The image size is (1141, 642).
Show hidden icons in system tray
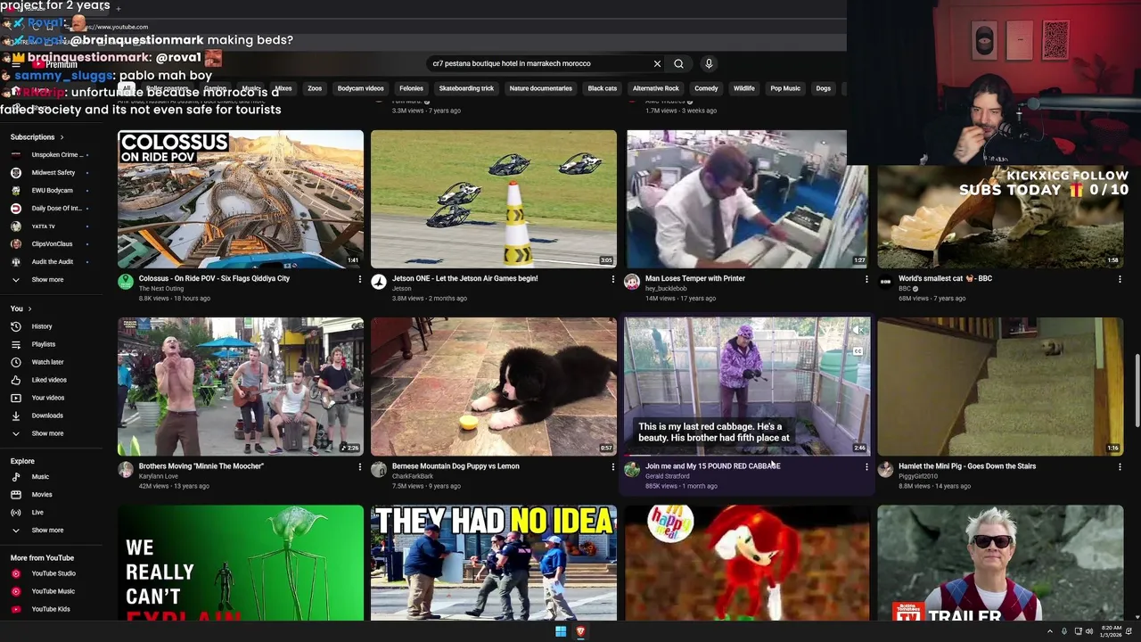[1050, 631]
